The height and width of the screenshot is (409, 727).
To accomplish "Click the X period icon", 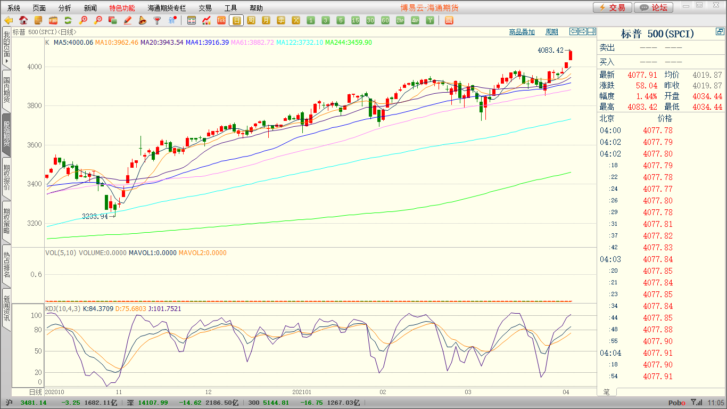I will (296, 20).
